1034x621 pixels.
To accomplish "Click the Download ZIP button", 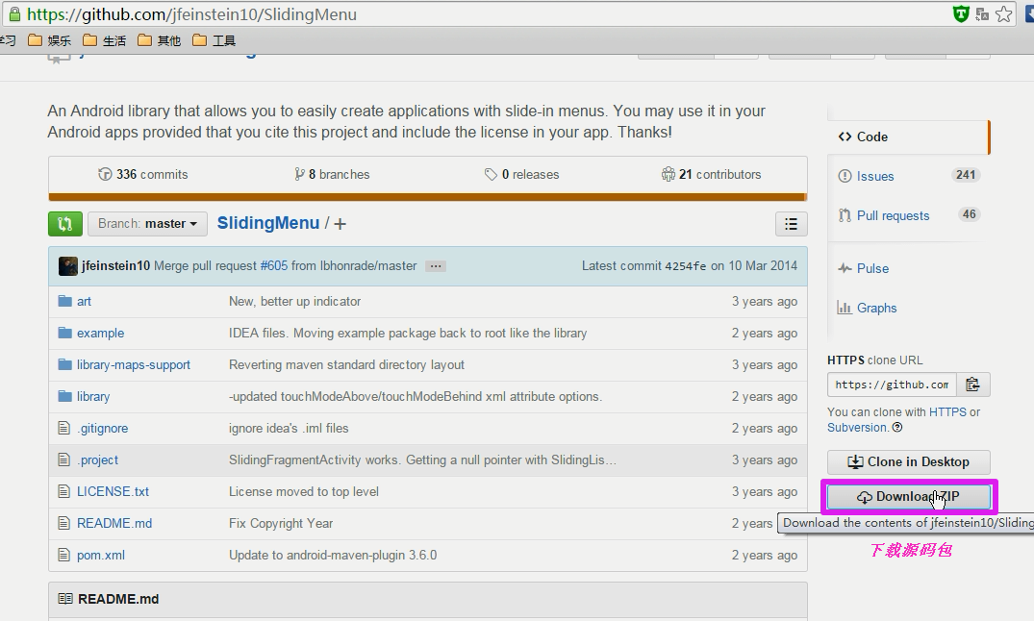I will (x=908, y=497).
